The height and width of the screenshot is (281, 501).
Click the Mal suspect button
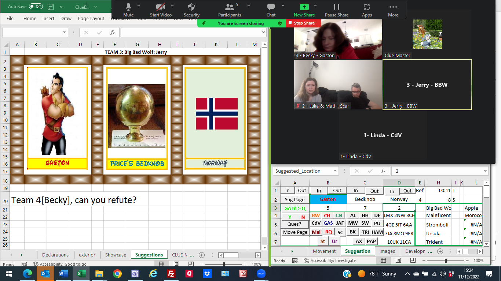tap(316, 232)
